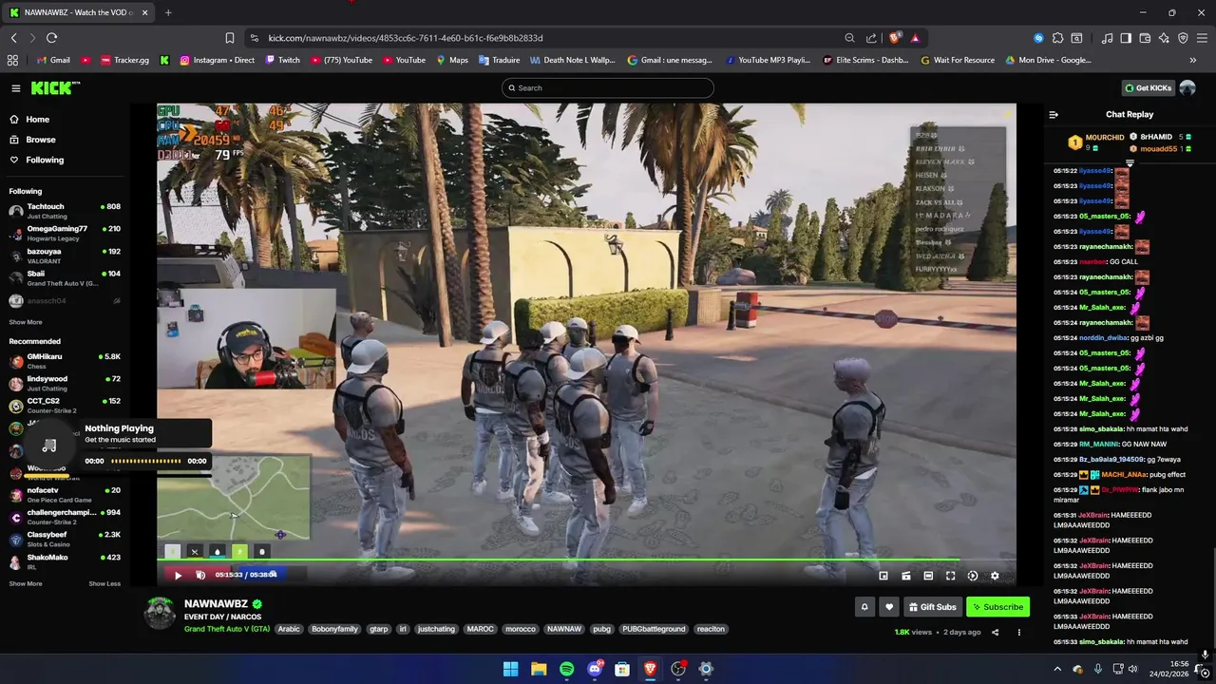Click the zoom magnifier icon in address bar
This screenshot has width=1216, height=684.
pos(849,38)
